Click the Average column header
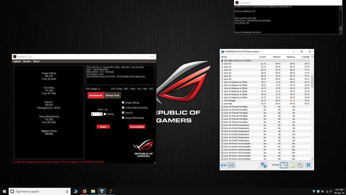The height and width of the screenshot is (195, 346). pyautogui.click(x=303, y=57)
